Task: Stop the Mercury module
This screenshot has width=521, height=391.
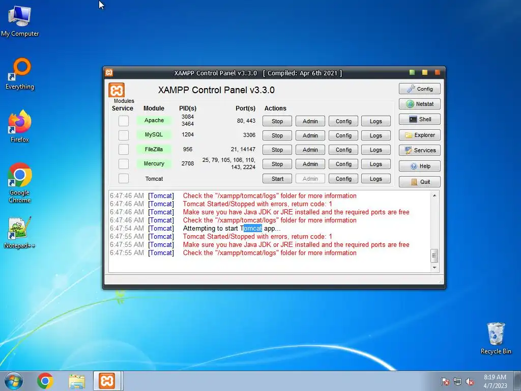Action: 277,164
